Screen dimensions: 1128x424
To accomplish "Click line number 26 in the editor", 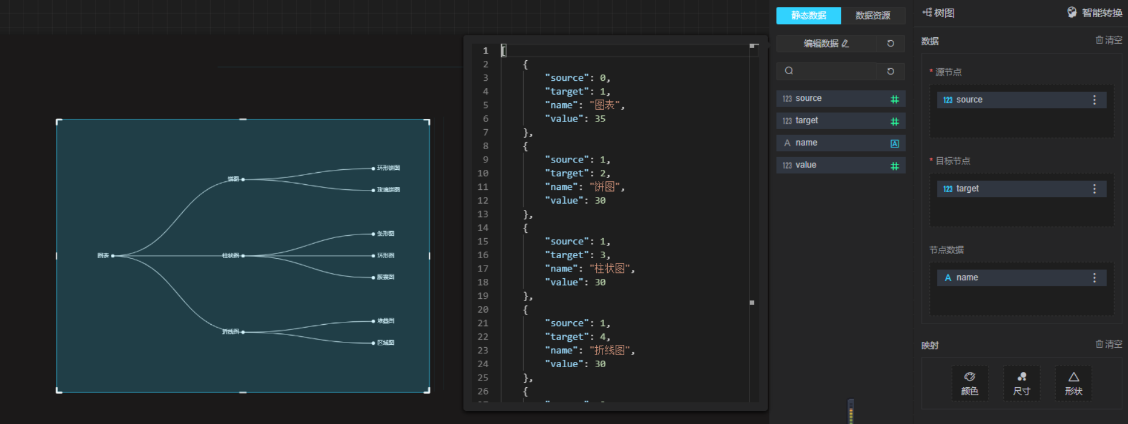I will tap(483, 391).
